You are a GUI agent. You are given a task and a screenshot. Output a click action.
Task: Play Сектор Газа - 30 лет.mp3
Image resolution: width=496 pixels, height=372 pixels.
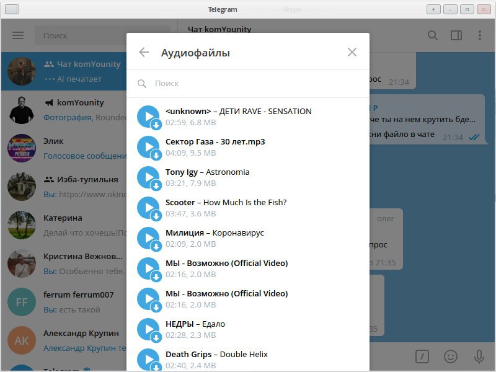click(148, 147)
